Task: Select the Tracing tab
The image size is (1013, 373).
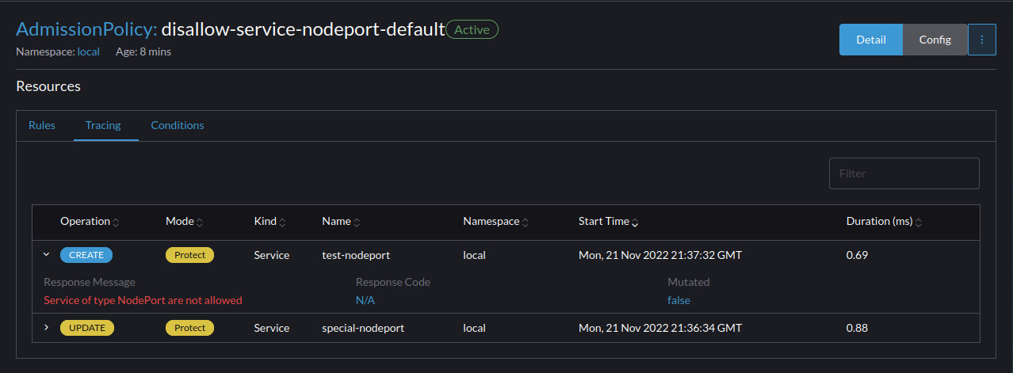Action: (103, 125)
